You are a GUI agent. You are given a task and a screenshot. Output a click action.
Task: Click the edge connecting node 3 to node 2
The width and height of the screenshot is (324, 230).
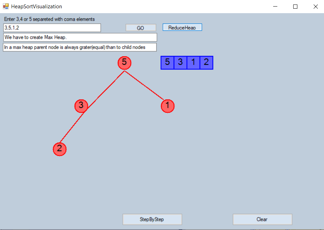[x=70, y=128]
